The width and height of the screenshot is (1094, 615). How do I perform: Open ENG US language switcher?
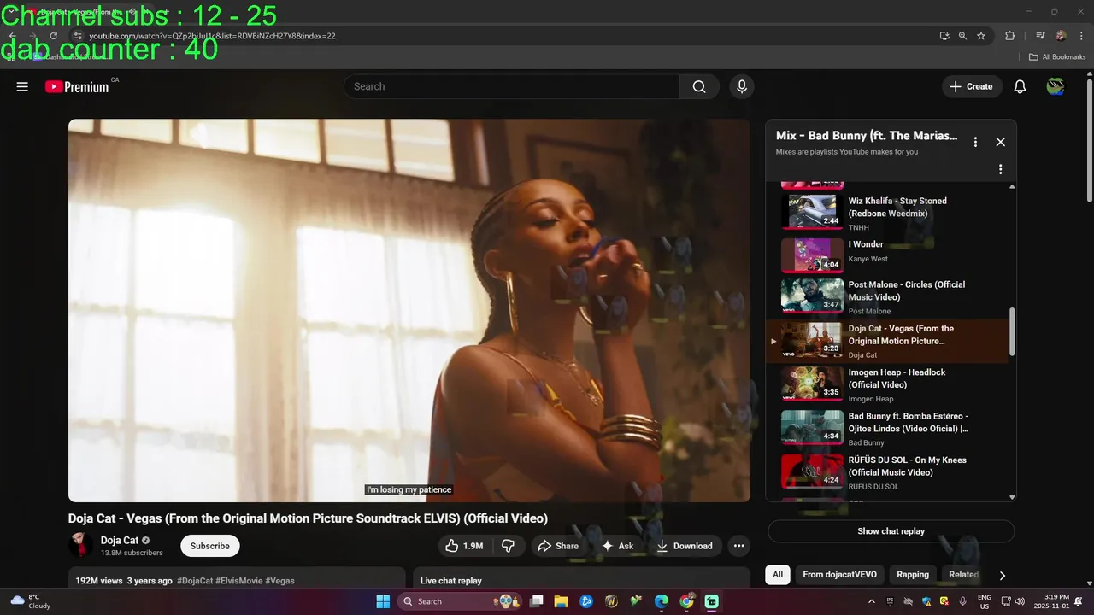pos(985,601)
